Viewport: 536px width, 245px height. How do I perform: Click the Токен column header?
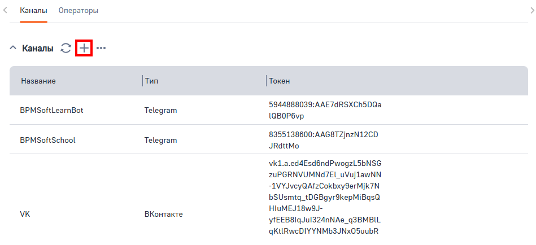(280, 81)
